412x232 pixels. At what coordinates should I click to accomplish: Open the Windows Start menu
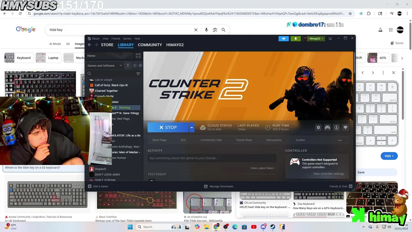130,227
